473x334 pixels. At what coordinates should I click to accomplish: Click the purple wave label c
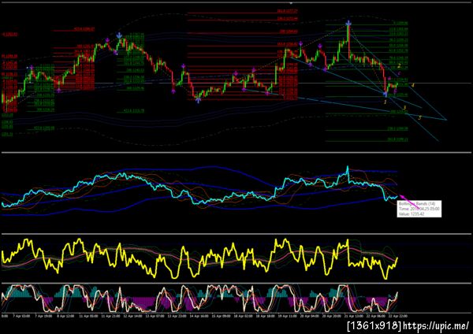point(400,73)
